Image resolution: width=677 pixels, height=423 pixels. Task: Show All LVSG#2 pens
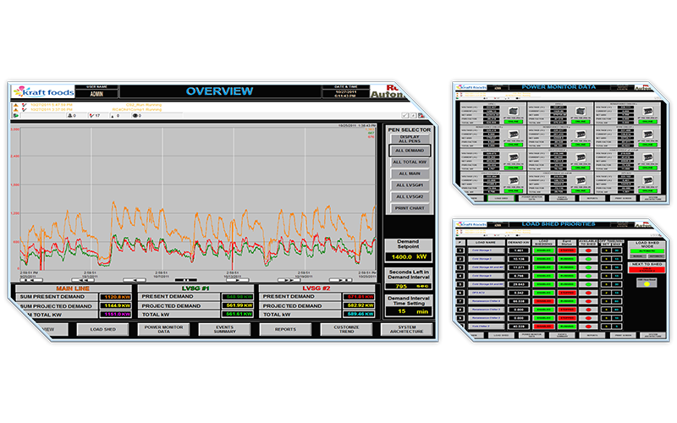coord(410,196)
